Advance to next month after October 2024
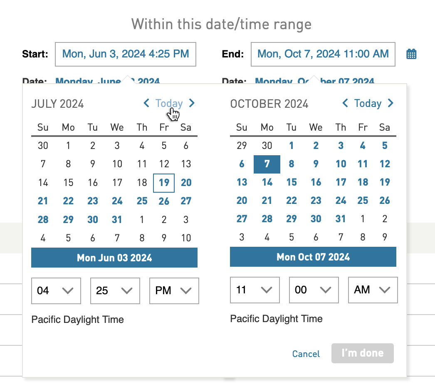This screenshot has height=387, width=435. 391,103
